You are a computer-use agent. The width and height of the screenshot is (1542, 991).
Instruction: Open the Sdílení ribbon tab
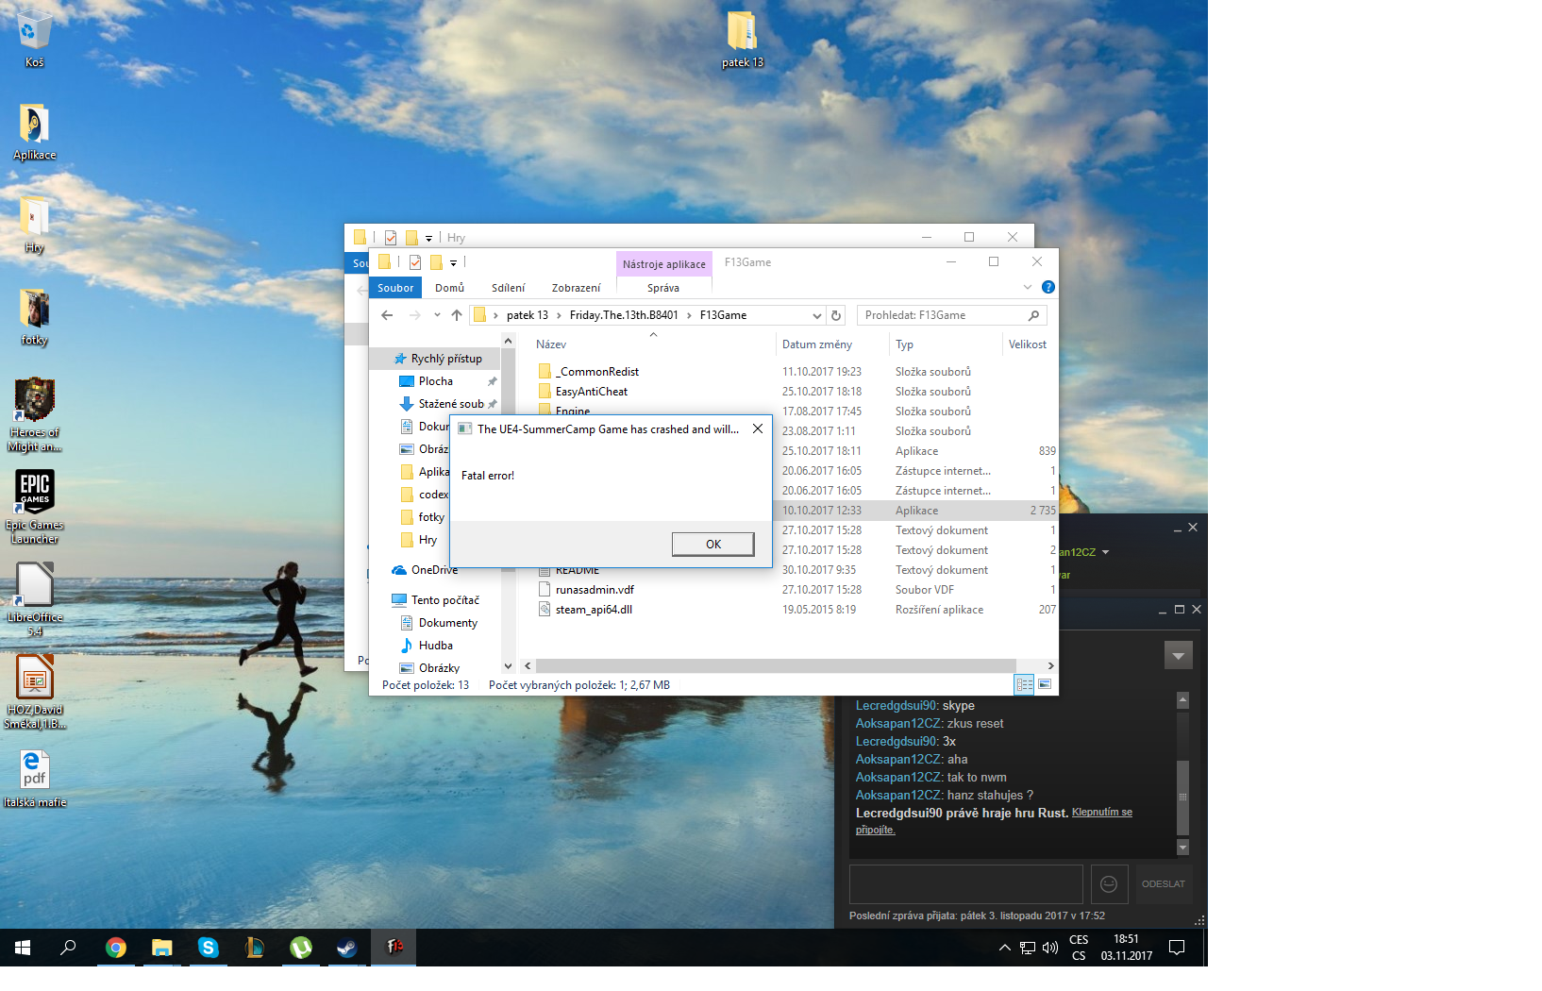tap(508, 288)
